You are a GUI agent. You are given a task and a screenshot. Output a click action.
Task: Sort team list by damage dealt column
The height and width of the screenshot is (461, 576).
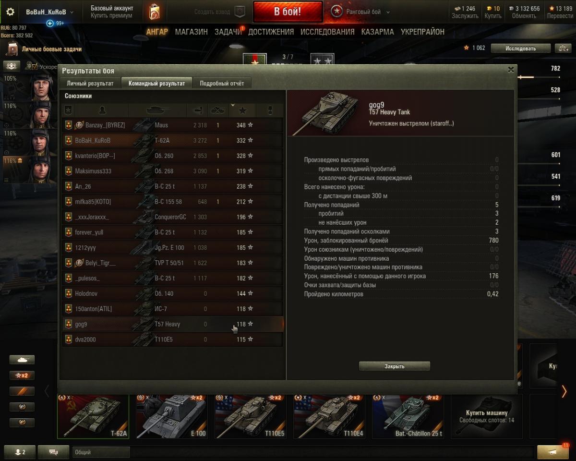pos(197,110)
